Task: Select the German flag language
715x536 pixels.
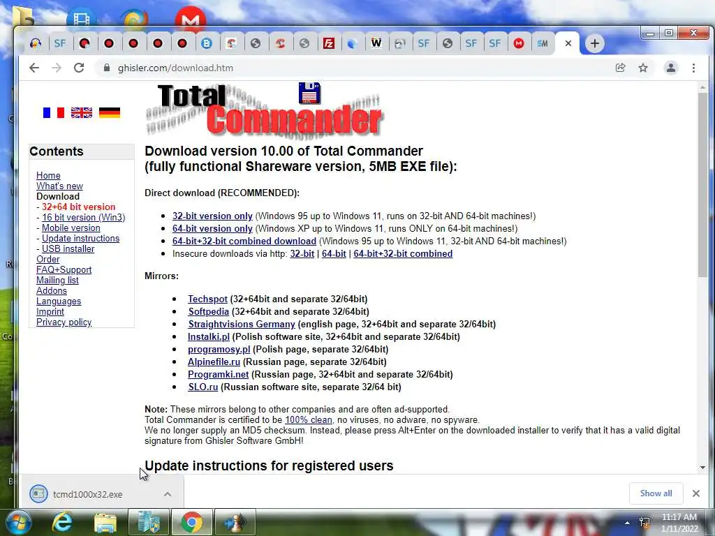Action: [x=110, y=112]
